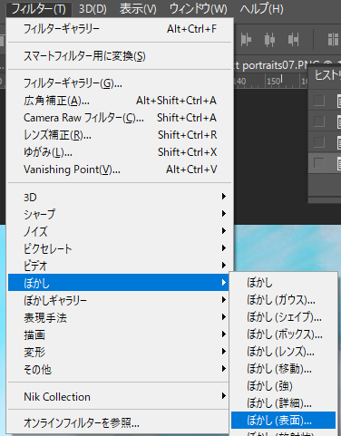Toggle fourth history state checkbox
This screenshot has width=341, height=436.
(x=319, y=163)
